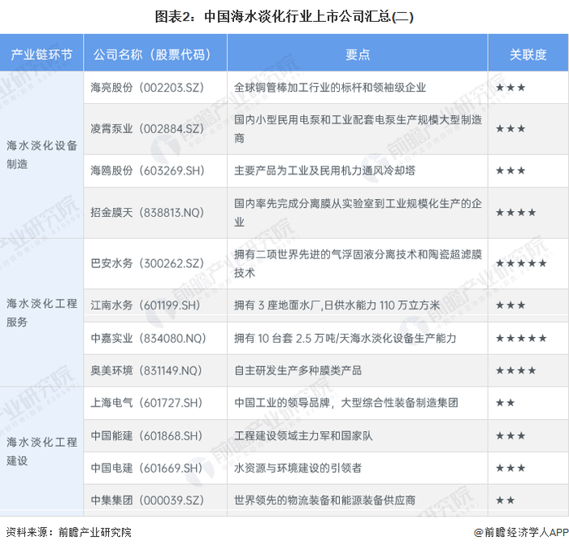This screenshot has width=569, height=549.
Task: Select the 海水淡化工程服务 category cell
Action: pos(41,313)
